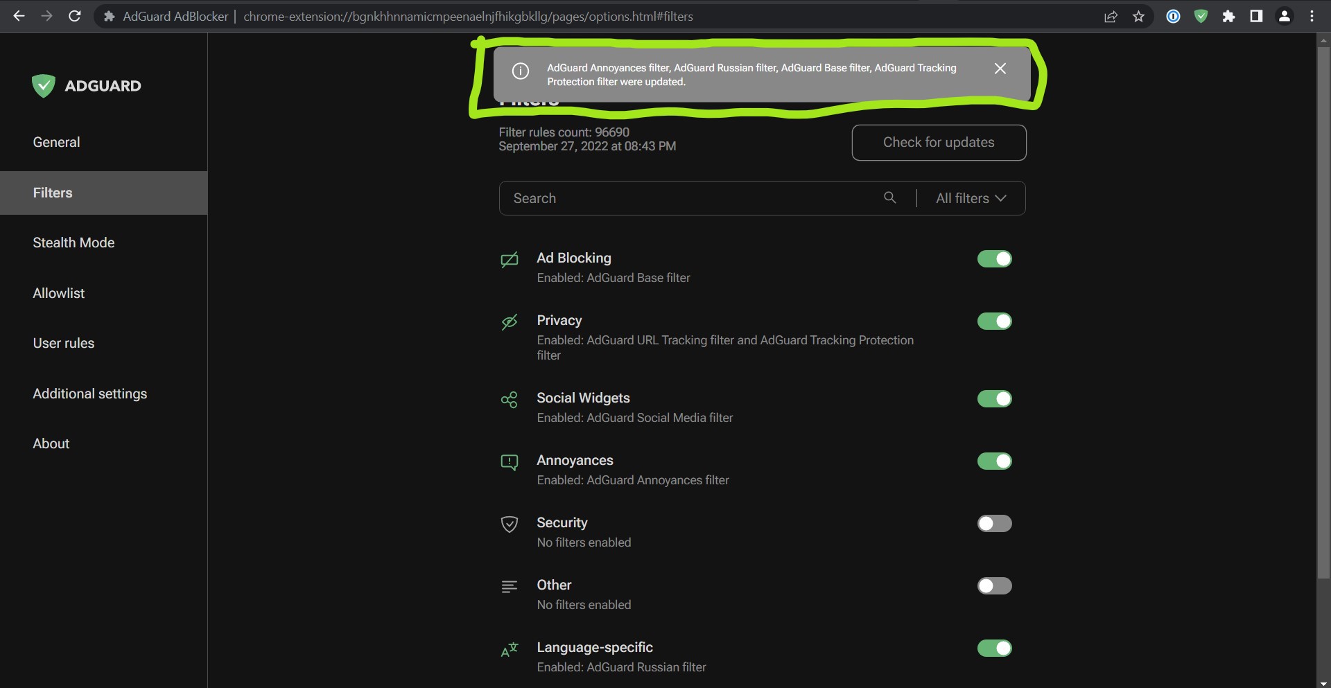Screen dimensions: 1331x688
Task: Click the scrollbar up arrow
Action: coord(1323,40)
